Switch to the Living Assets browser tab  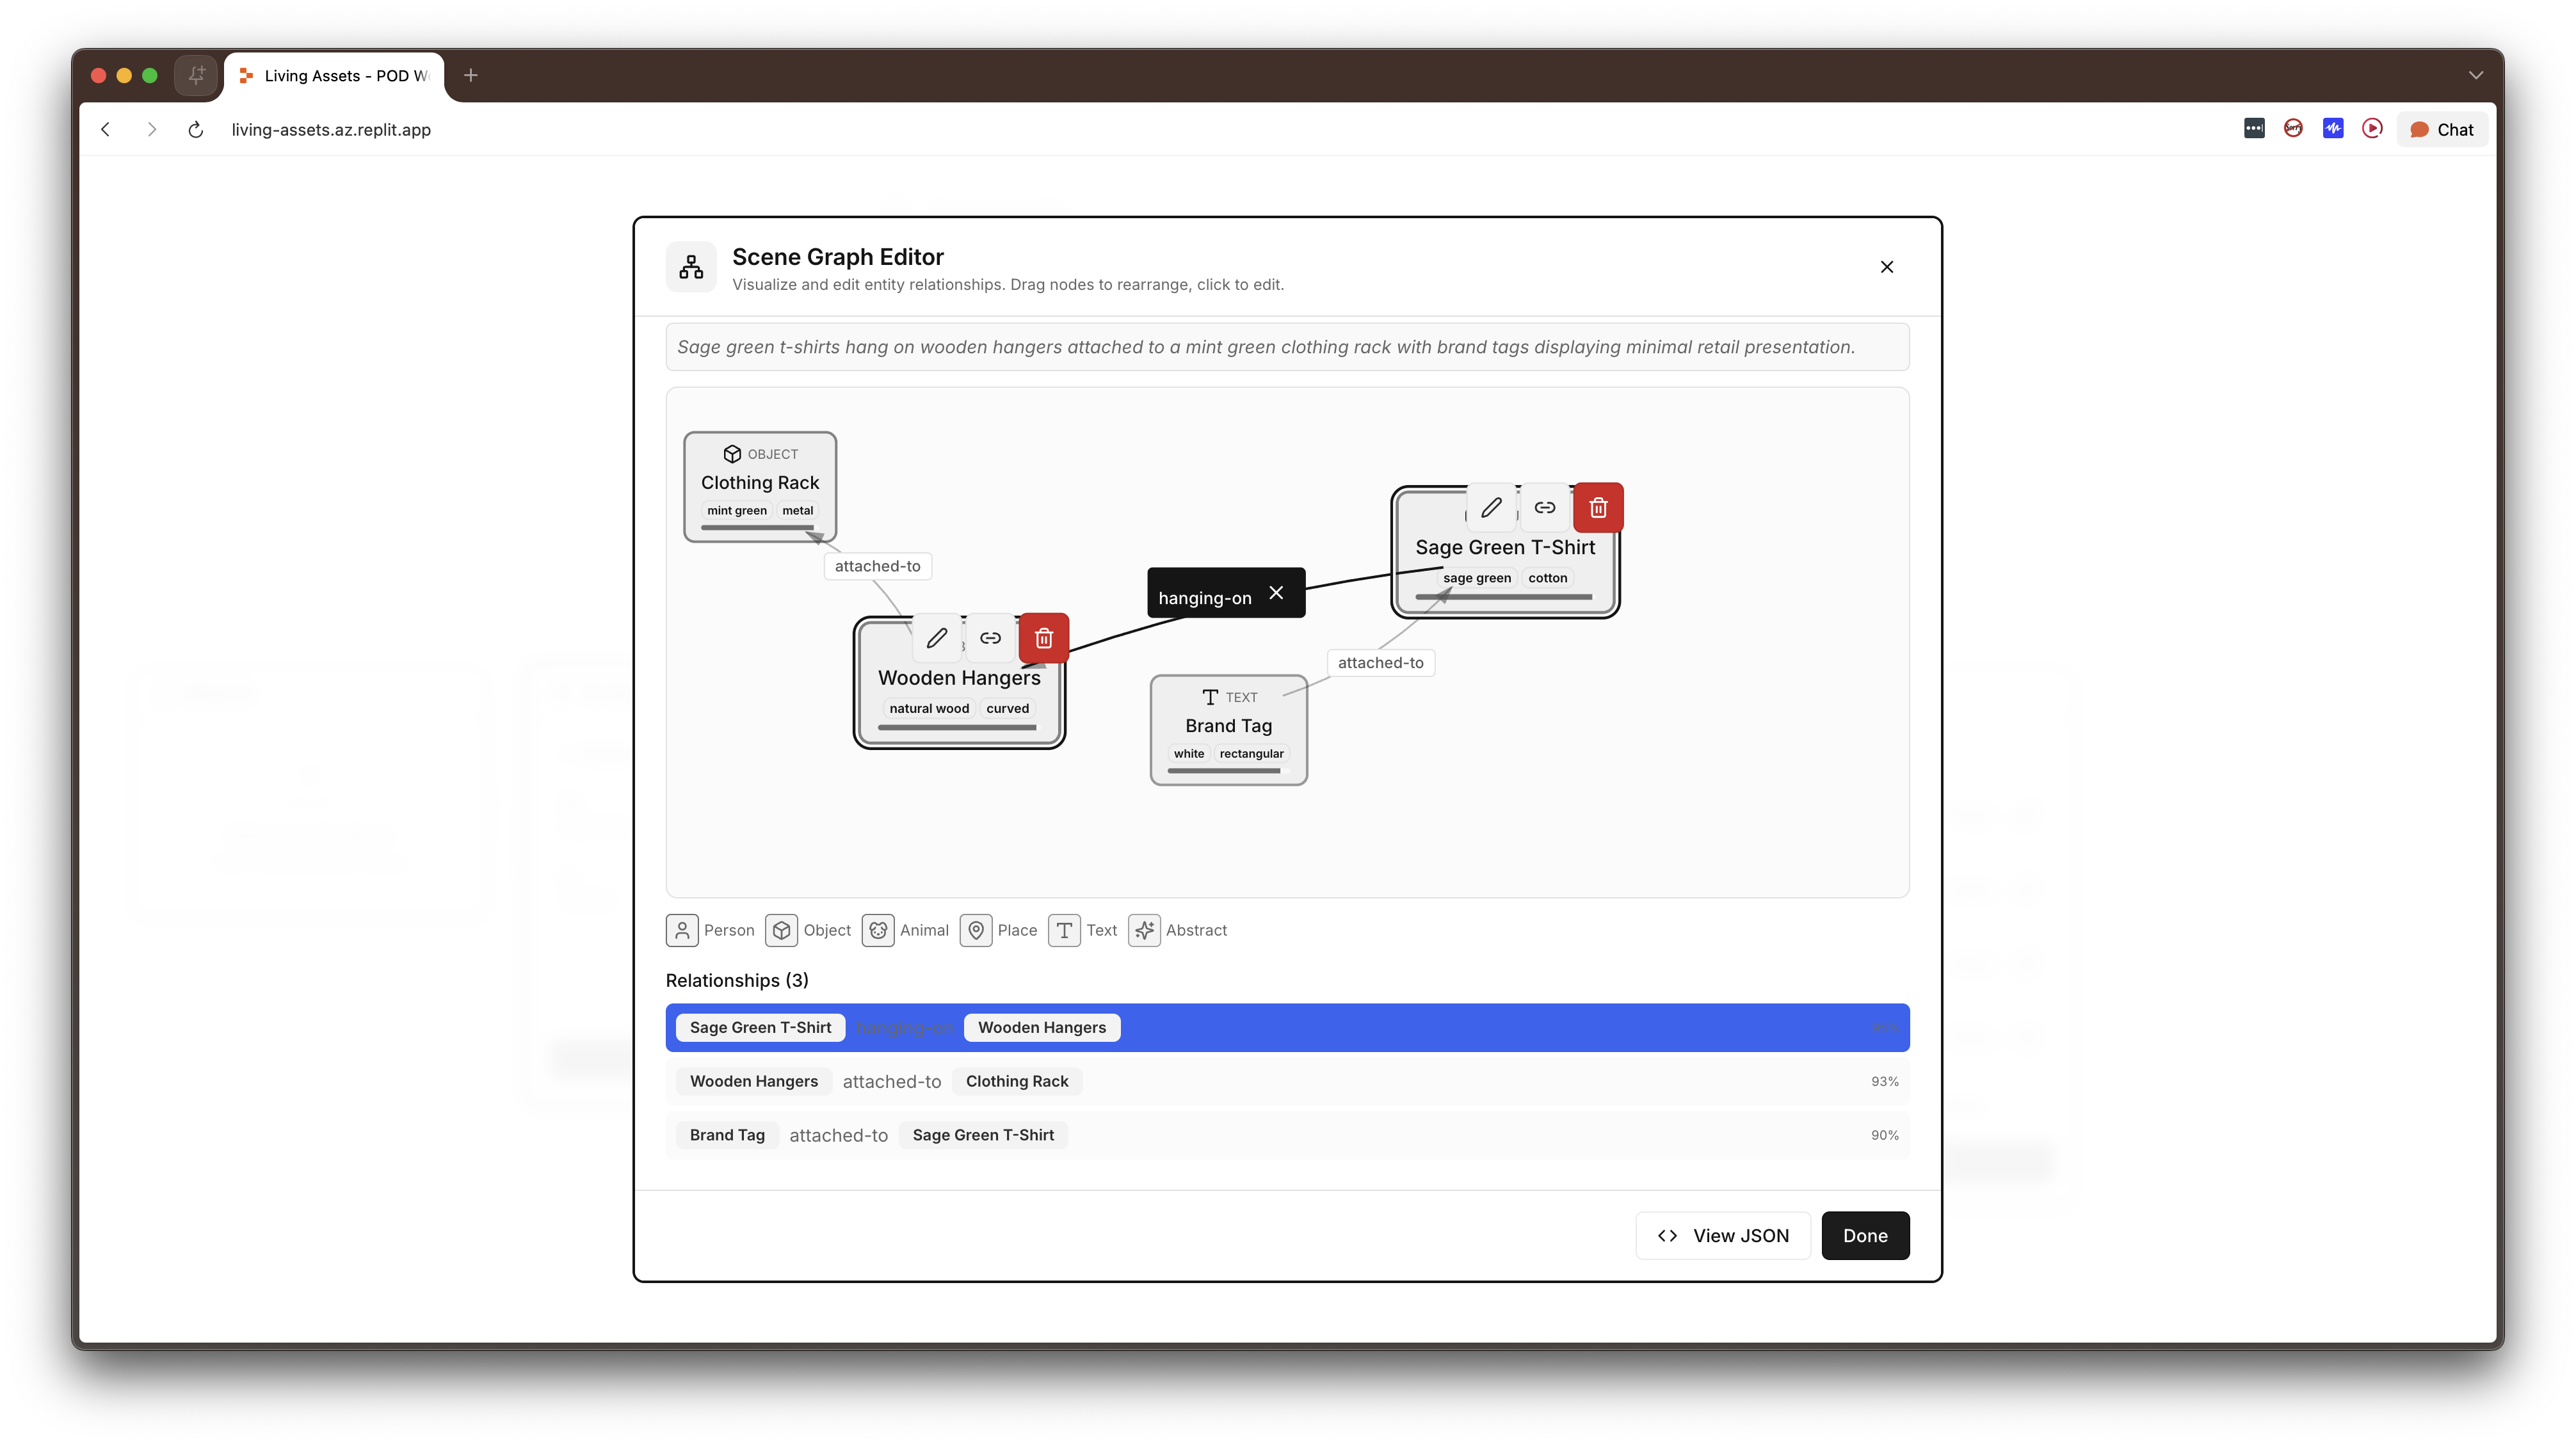point(334,76)
